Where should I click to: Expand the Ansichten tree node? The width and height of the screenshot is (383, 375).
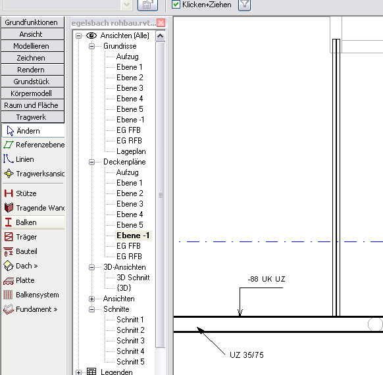tap(92, 299)
